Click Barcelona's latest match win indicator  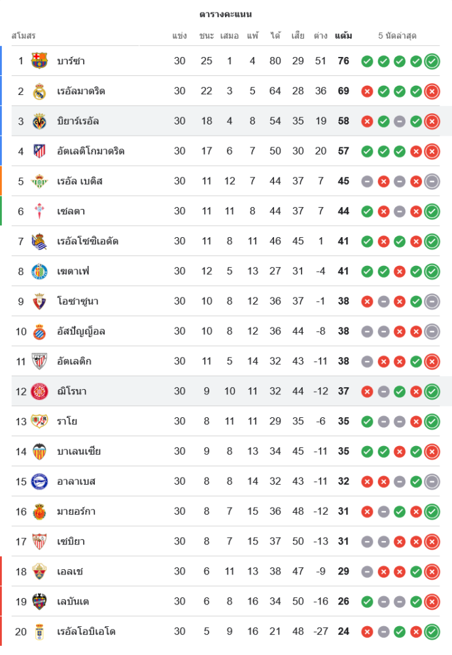point(432,62)
